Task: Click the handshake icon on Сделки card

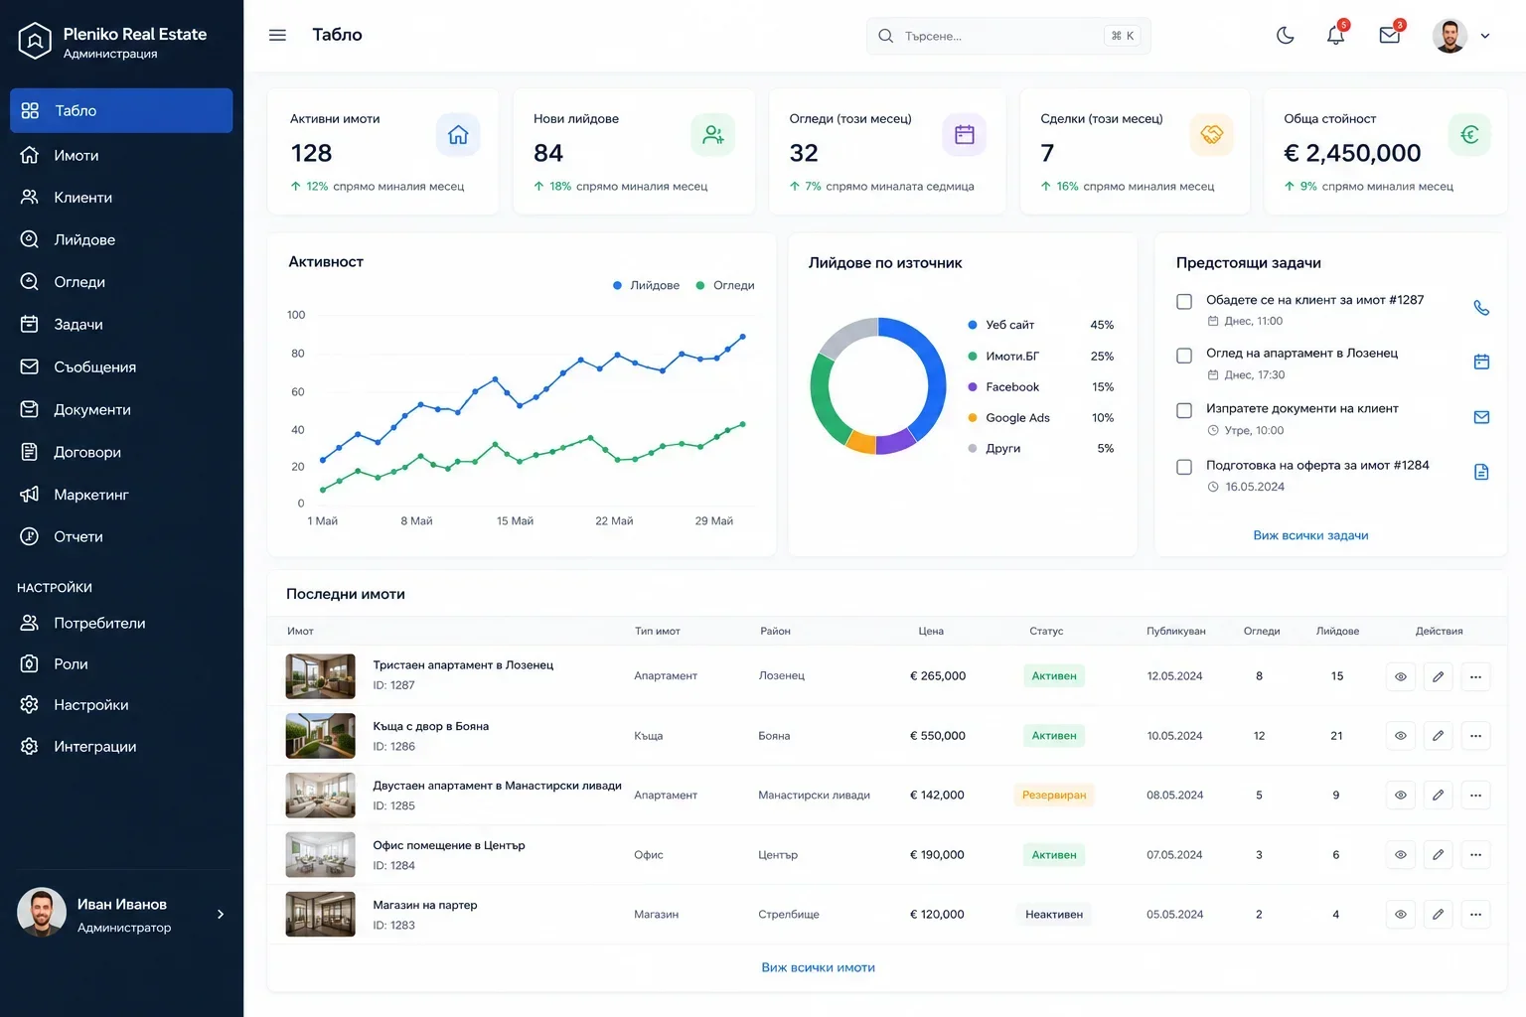Action: click(1211, 135)
